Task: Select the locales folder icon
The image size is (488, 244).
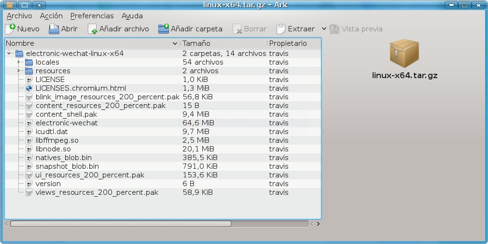Action: coord(29,62)
